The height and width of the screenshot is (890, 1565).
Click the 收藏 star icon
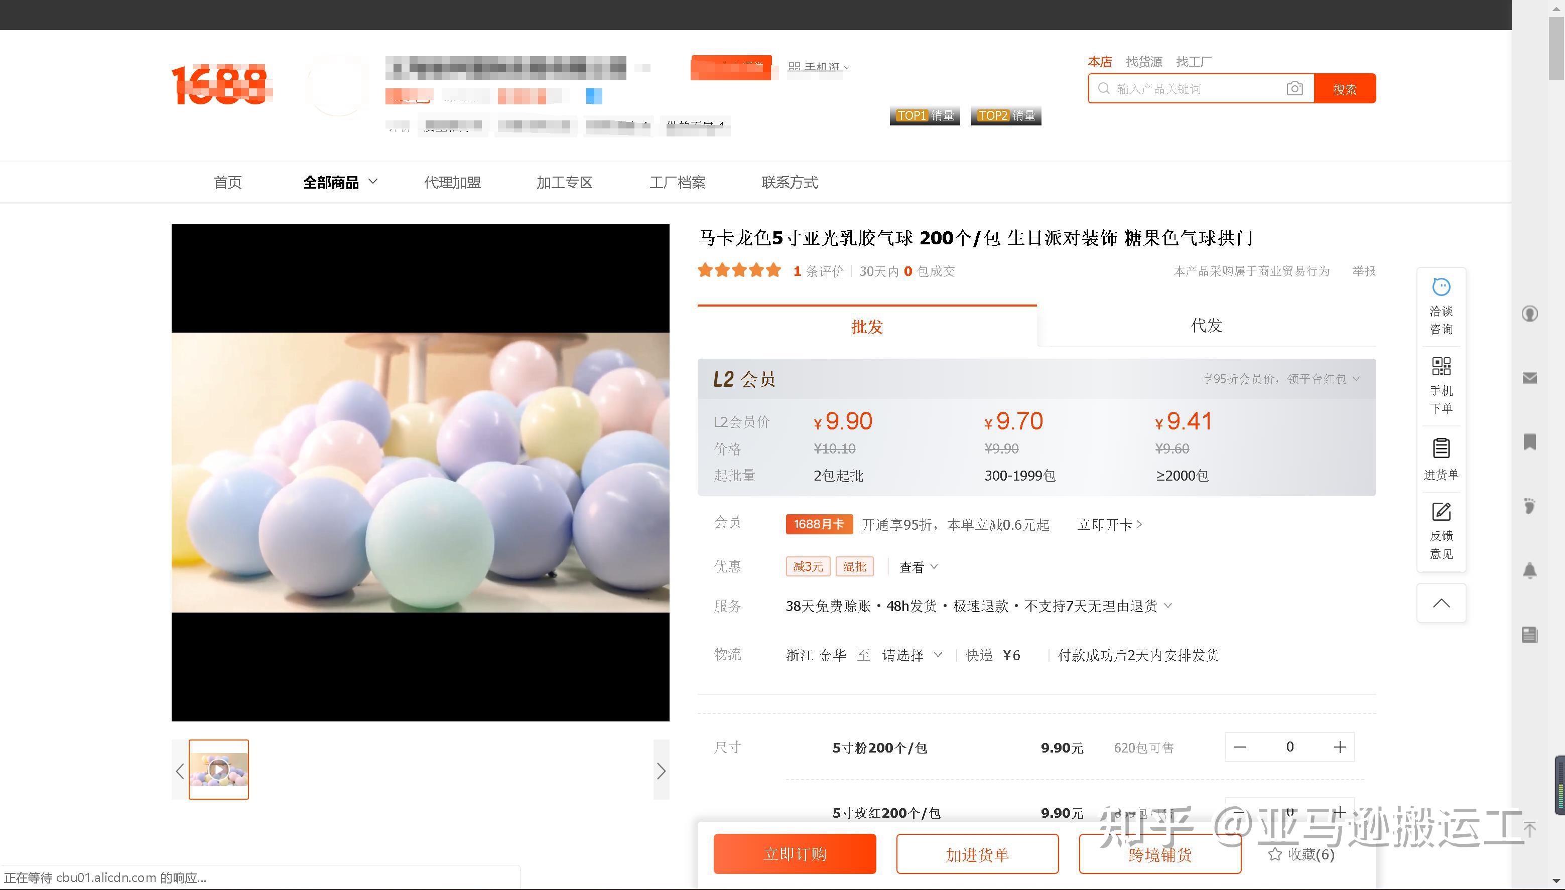(1275, 854)
